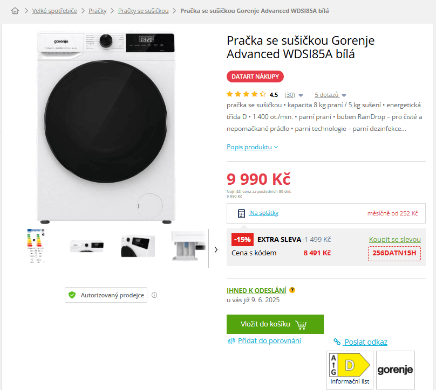Show next thumbnails with the arrow

[x=216, y=249]
